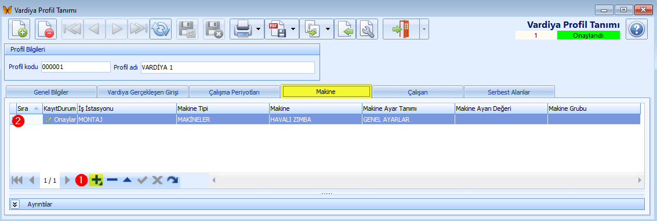Screen dimensions: 657x221
Task: Sort by the Sıra column header
Action: tap(30, 108)
